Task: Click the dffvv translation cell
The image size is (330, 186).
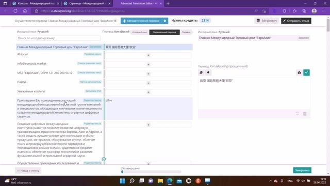Action: click(x=148, y=109)
